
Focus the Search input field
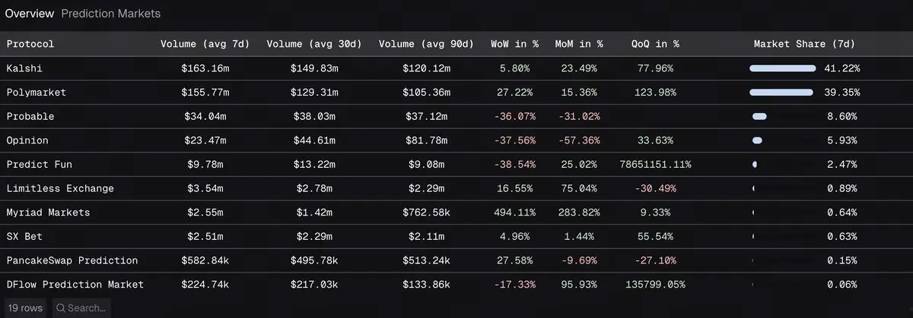[86, 308]
